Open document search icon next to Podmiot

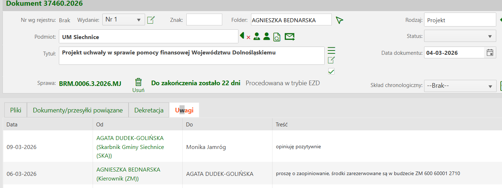click(276, 37)
